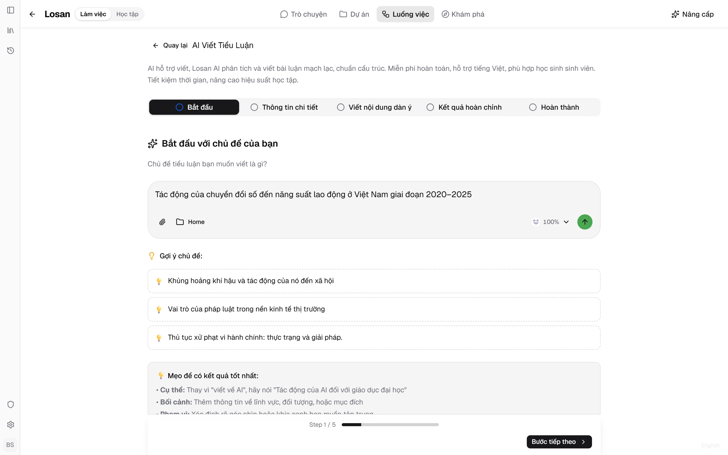Screen dimensions: 728x455
Task: Open the library icon in sidebar
Action: click(x=11, y=30)
